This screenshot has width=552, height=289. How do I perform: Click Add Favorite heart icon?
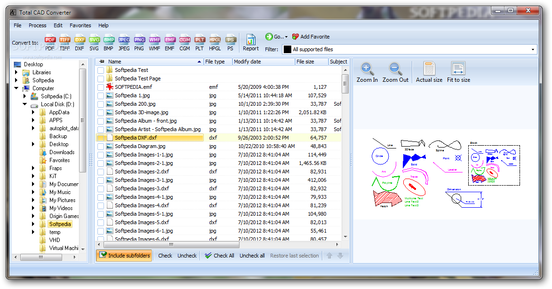point(296,37)
